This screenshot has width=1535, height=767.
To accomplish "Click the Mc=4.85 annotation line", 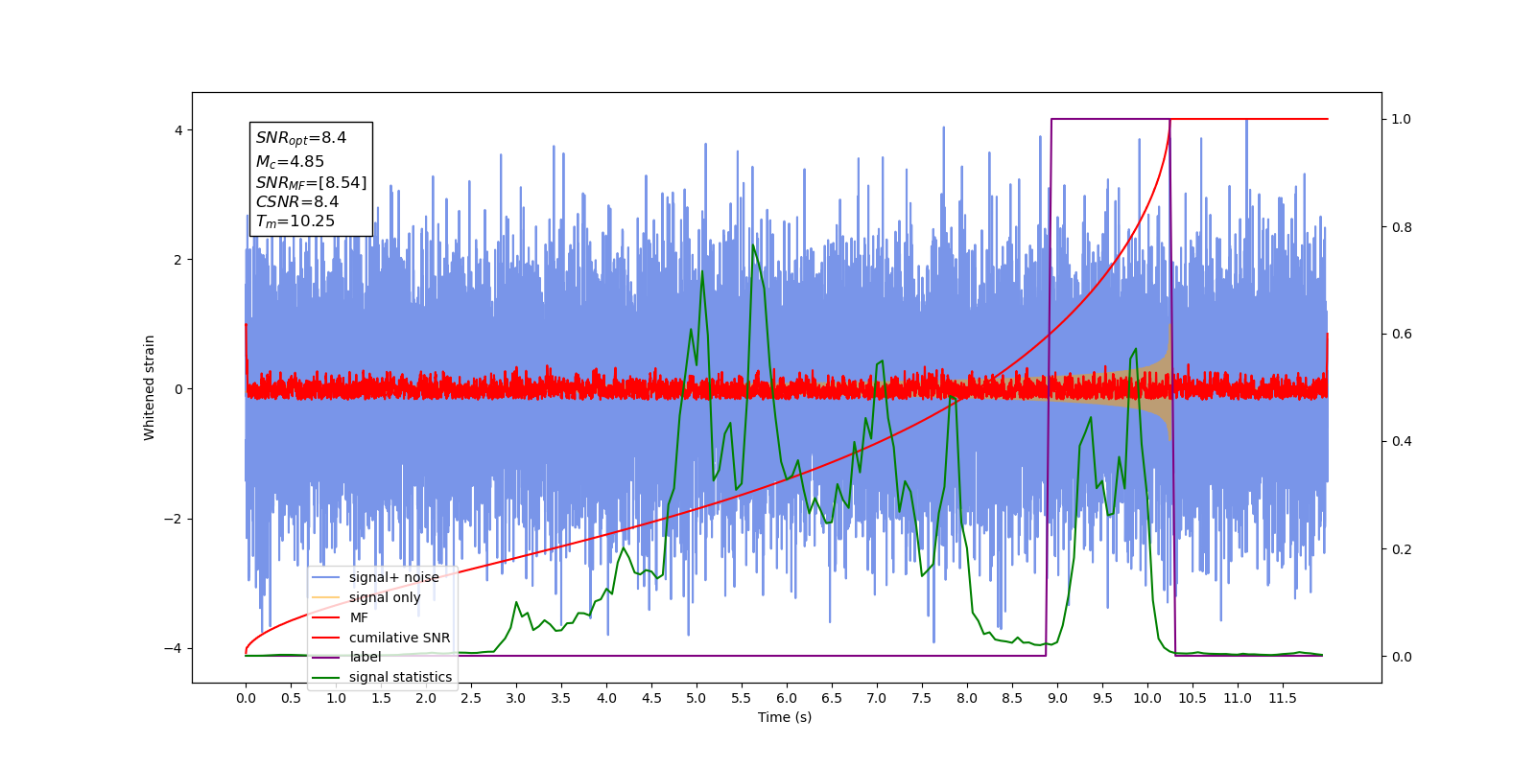I will (x=290, y=162).
